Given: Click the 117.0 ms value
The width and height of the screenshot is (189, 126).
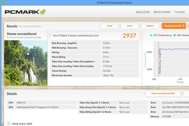Looking at the screenshot, I should [x=107, y=66].
